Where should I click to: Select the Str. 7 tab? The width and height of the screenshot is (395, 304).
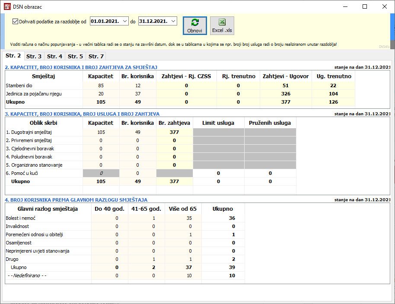tap(96, 56)
